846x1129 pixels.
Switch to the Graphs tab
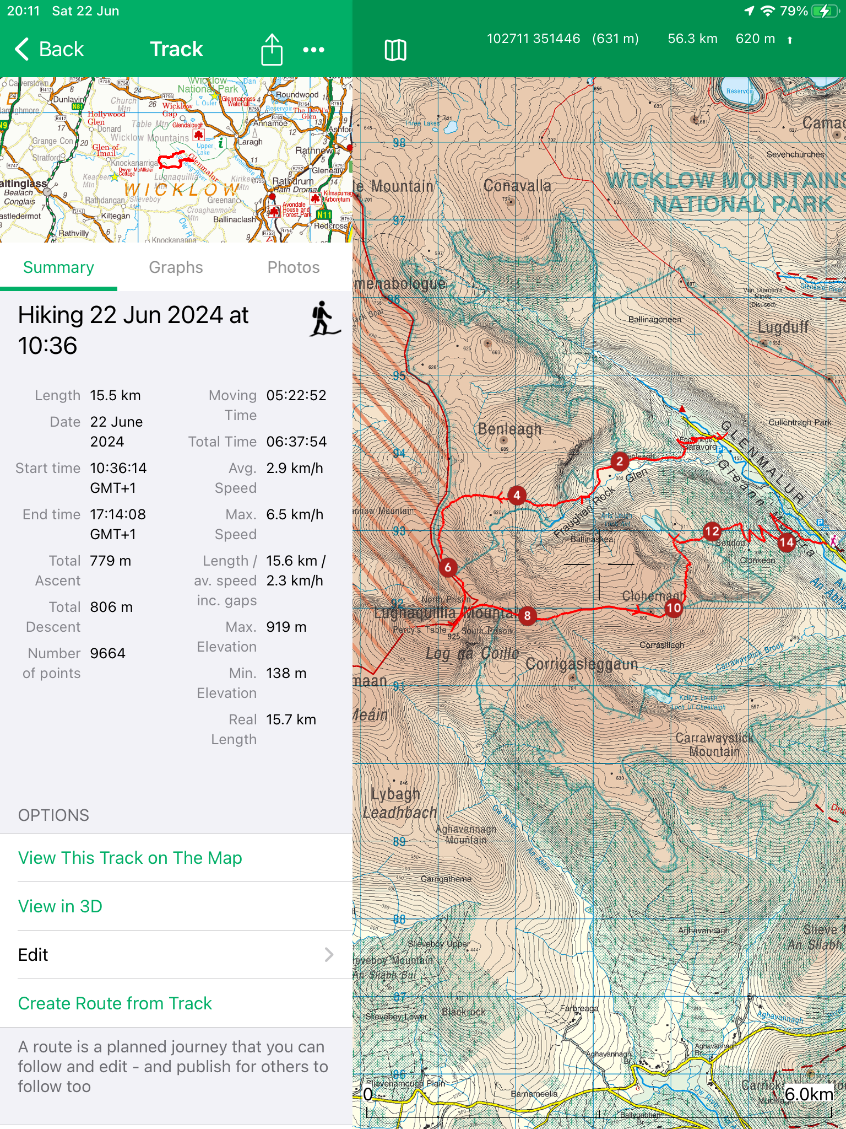tap(176, 267)
